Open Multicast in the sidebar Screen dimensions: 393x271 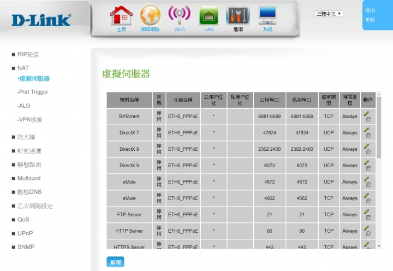pyautogui.click(x=29, y=179)
